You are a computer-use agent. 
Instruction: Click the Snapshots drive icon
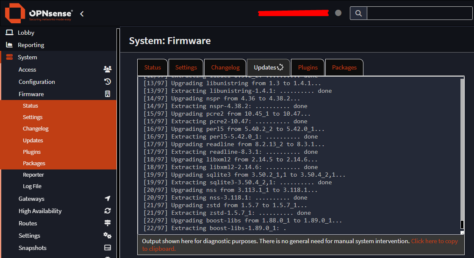tap(107, 248)
